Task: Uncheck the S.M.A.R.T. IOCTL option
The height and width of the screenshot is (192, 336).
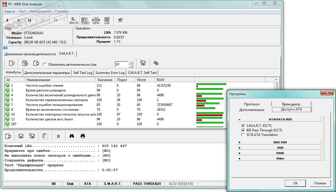Action: tap(243, 125)
